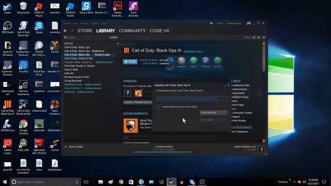This screenshot has width=331, height=186.
Task: Open the account name dropdown in Steam
Action: click(x=234, y=23)
